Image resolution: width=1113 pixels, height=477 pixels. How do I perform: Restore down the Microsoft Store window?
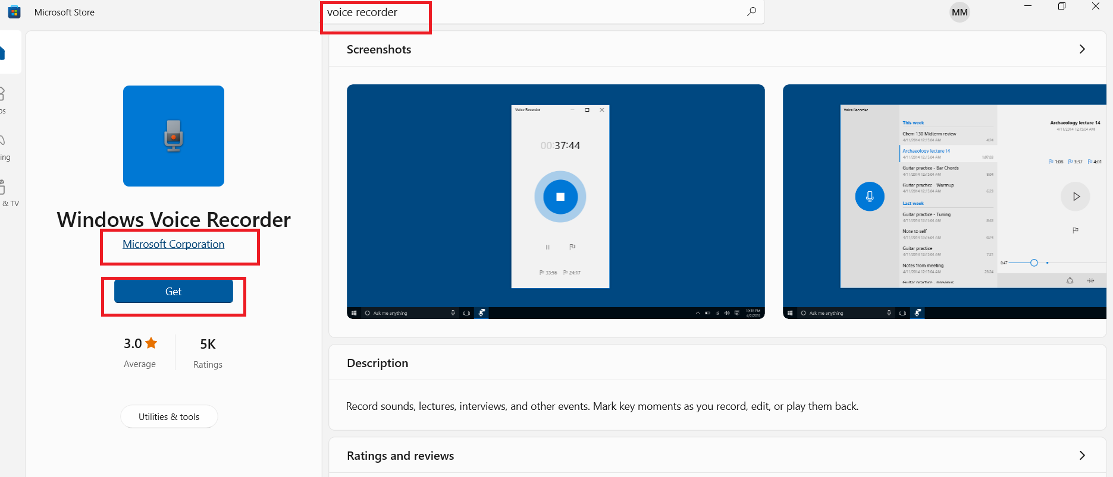coord(1062,6)
